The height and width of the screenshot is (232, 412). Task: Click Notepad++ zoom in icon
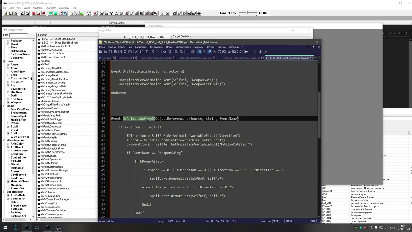[176, 52]
